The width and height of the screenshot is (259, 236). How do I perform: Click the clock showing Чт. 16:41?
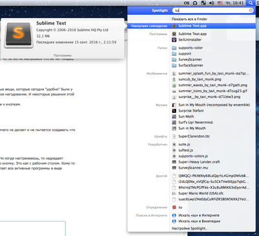(234, 3)
